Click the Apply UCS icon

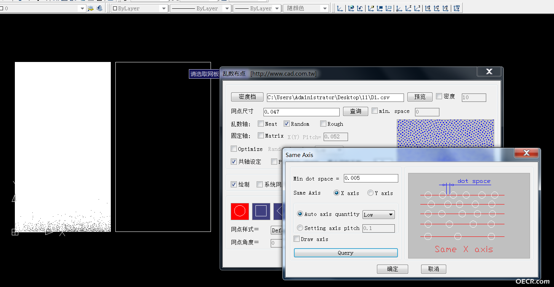[457, 8]
